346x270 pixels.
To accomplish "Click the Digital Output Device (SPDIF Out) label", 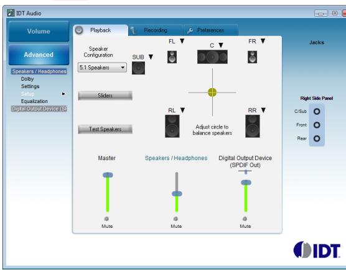I will pos(245,161).
